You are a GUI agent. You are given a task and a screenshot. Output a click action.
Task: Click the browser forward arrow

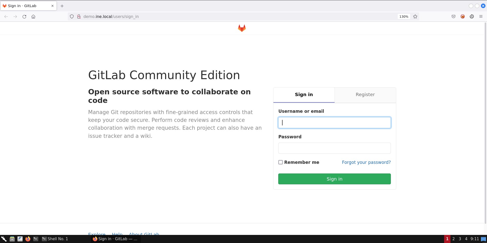pyautogui.click(x=15, y=17)
